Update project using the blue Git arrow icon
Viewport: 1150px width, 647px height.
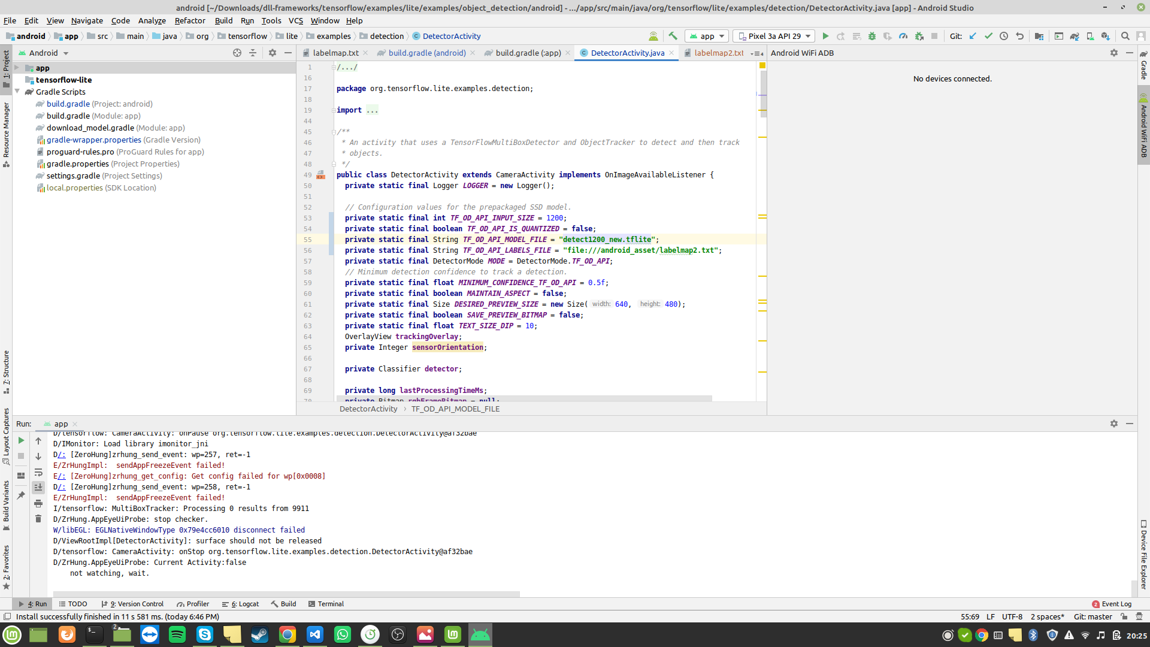(x=972, y=36)
